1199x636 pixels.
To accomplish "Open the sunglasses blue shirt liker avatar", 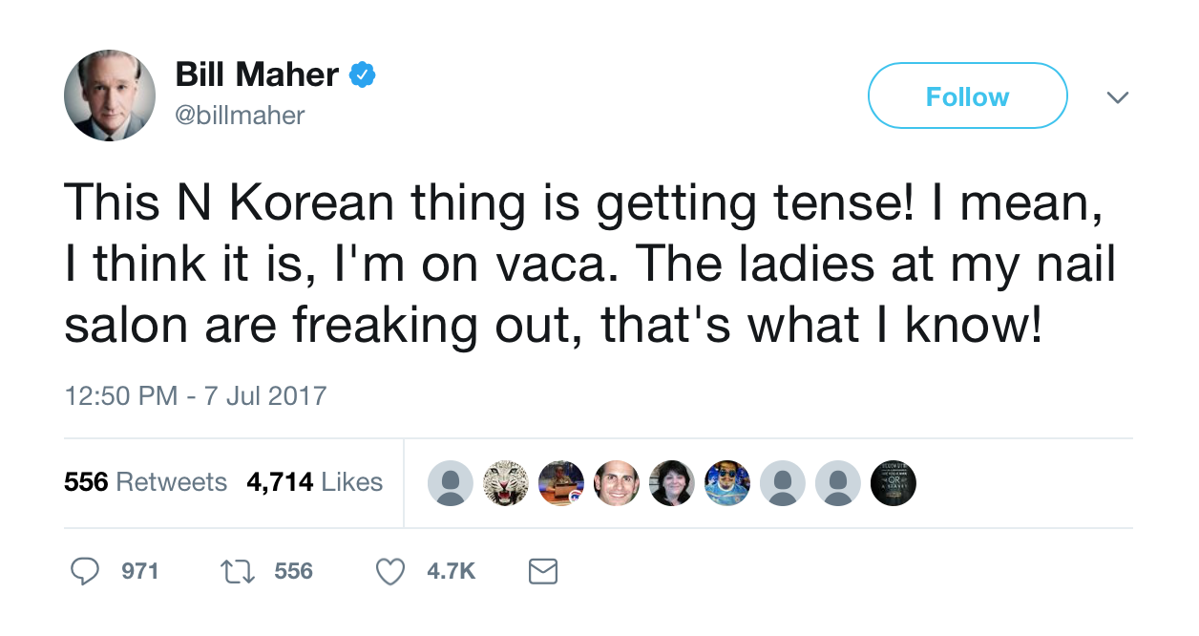I will click(x=727, y=483).
